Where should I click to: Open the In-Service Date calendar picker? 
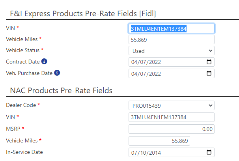[209, 152]
